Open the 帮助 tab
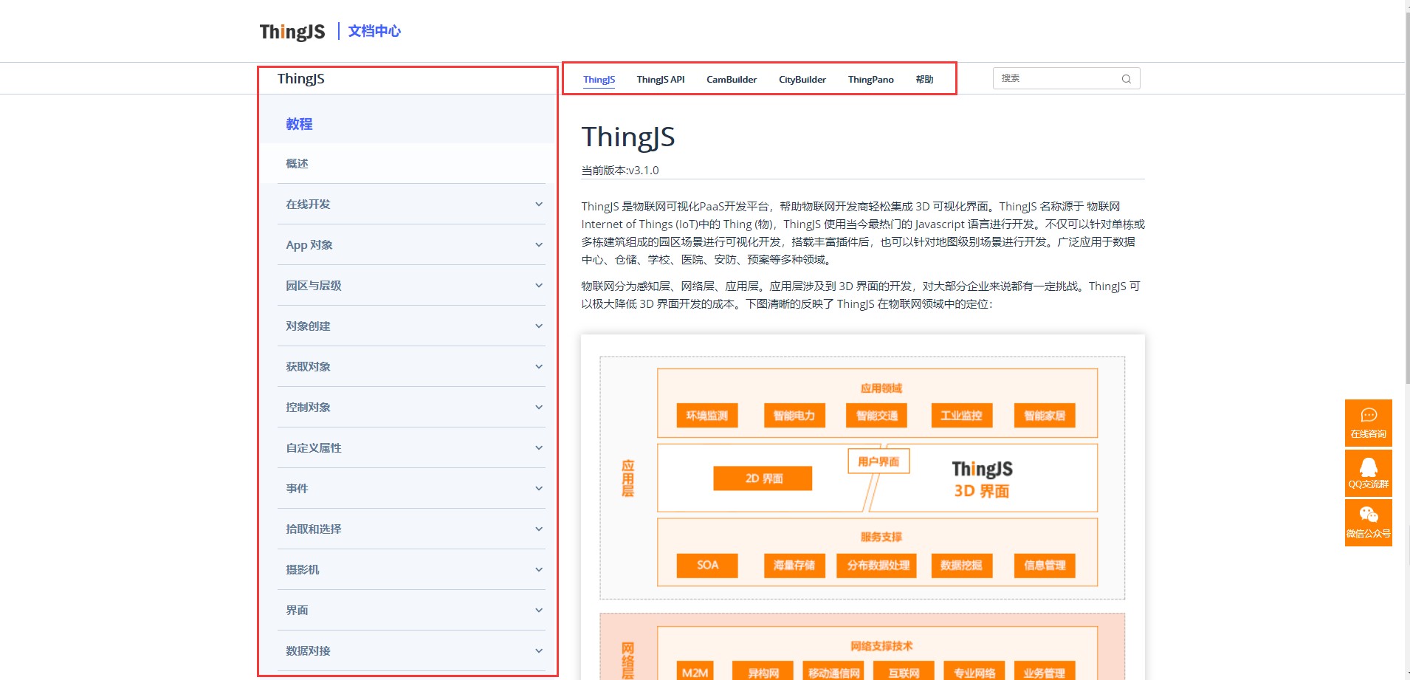Image resolution: width=1410 pixels, height=680 pixels. tap(924, 80)
